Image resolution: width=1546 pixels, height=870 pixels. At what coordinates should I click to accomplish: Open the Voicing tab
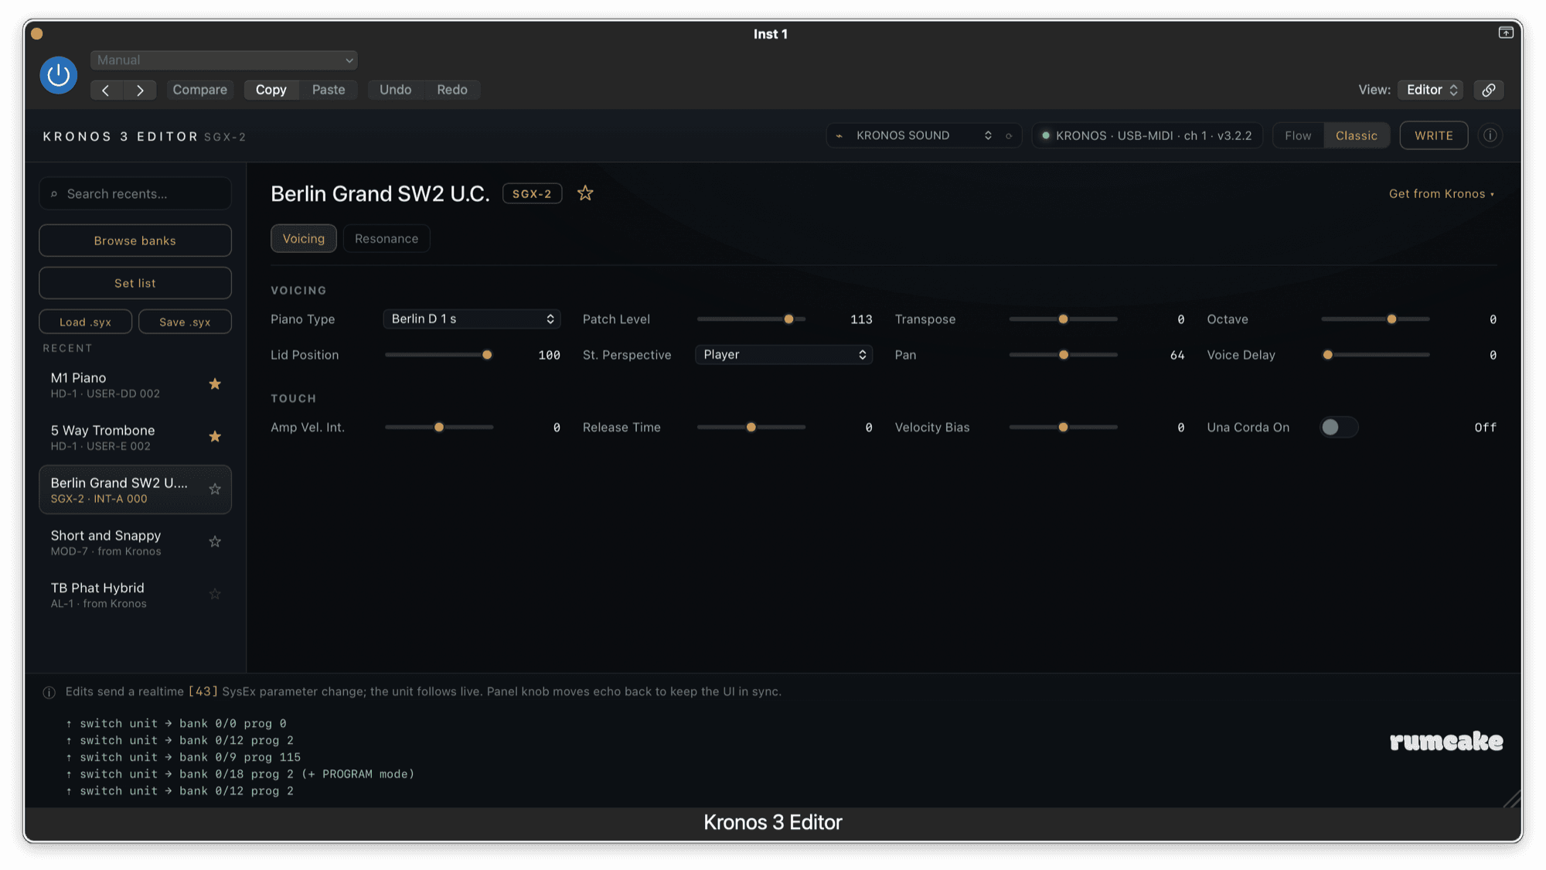coord(303,238)
